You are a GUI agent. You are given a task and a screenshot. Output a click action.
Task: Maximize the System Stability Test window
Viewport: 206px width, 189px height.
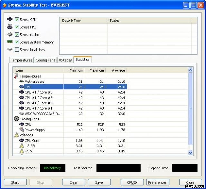point(193,5)
